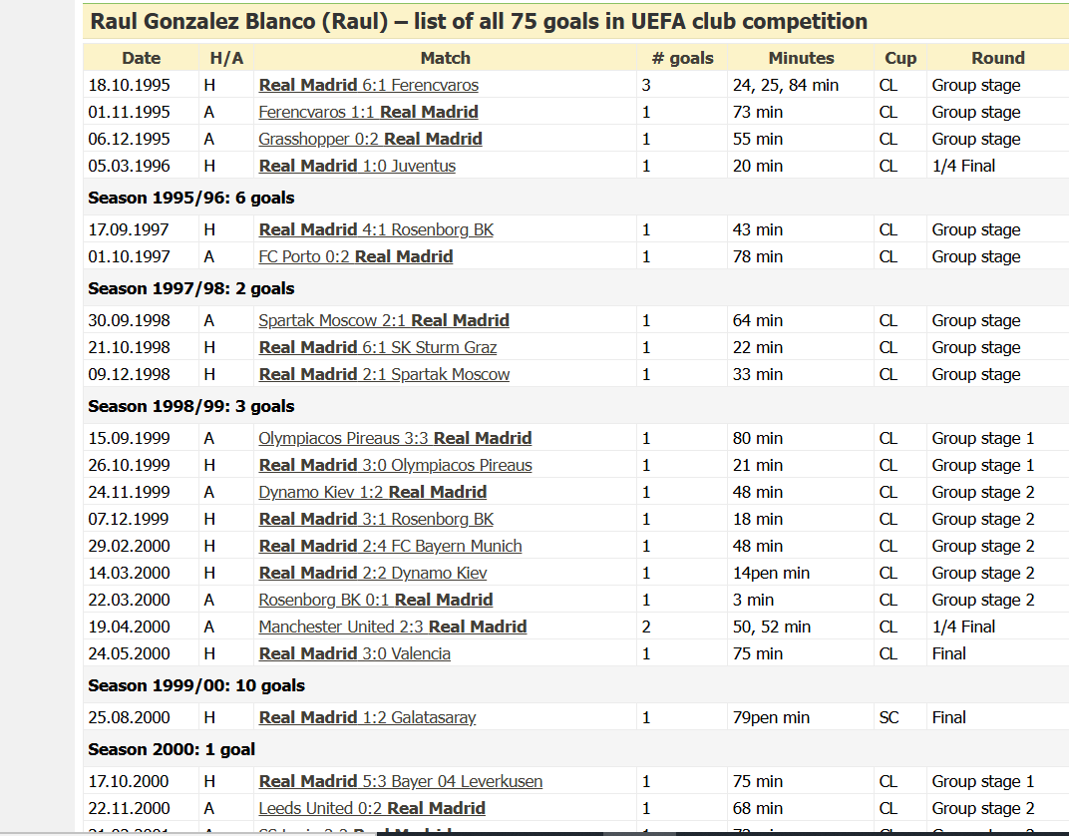Open the Real Madrid 2:4 FC Bayern Munich match
1069x836 pixels.
(x=390, y=547)
